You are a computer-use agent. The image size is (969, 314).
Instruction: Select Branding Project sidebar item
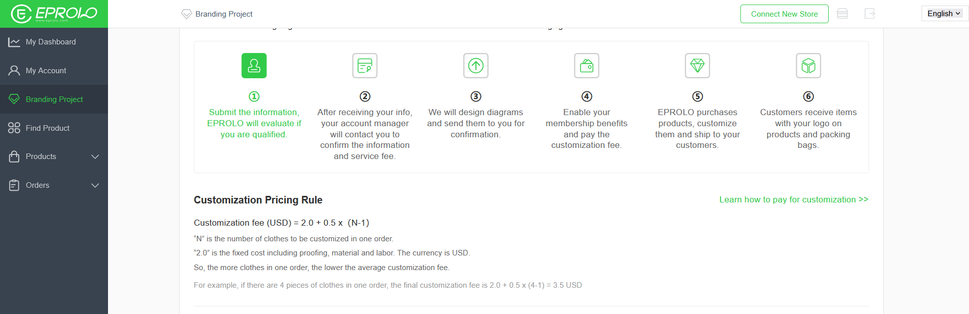54,99
